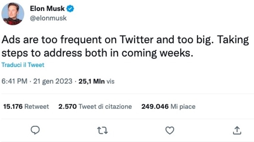Retweet using the arrows icon
The height and width of the screenshot is (142, 254).
tap(102, 130)
